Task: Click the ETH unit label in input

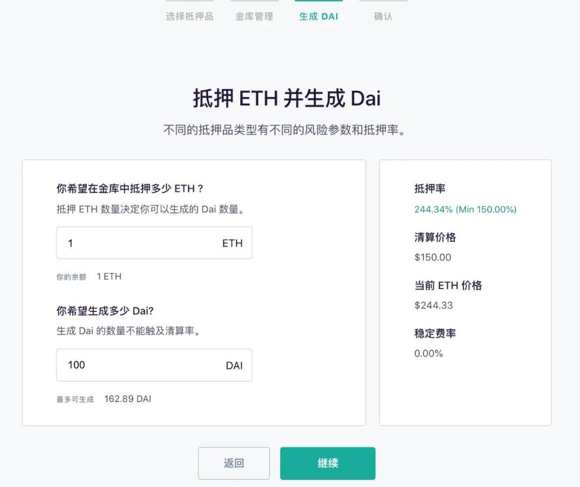Action: (233, 243)
